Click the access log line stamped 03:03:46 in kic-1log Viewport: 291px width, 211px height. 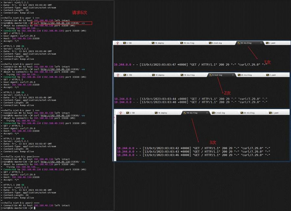pyautogui.click(x=194, y=155)
